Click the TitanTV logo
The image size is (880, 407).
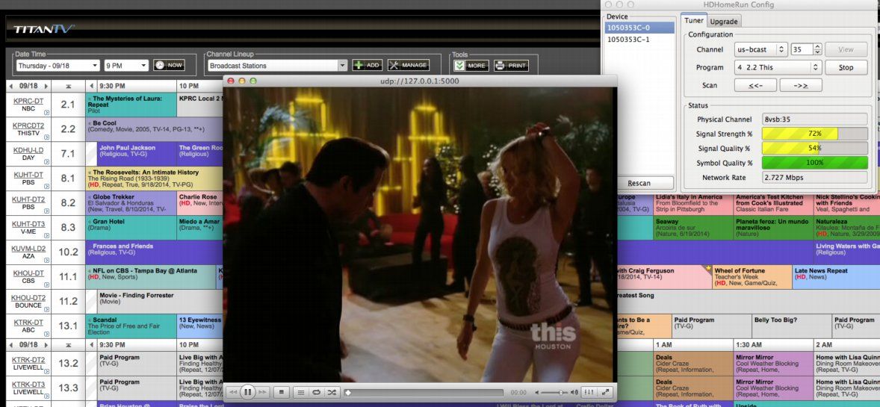(43, 29)
